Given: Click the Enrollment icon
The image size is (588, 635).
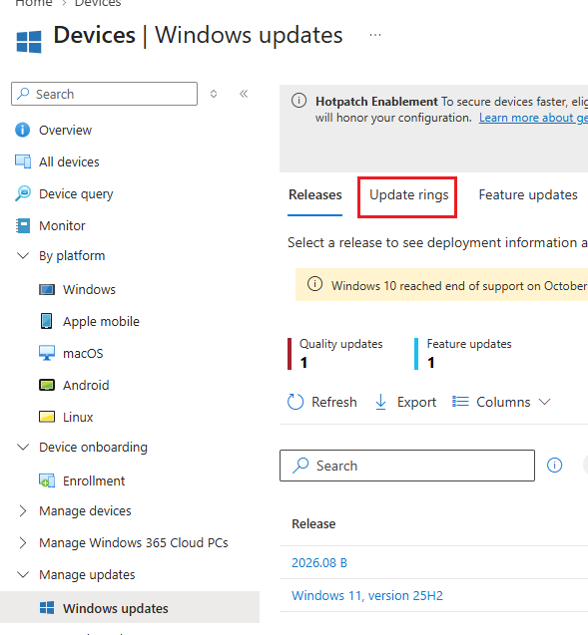Looking at the screenshot, I should tap(47, 480).
